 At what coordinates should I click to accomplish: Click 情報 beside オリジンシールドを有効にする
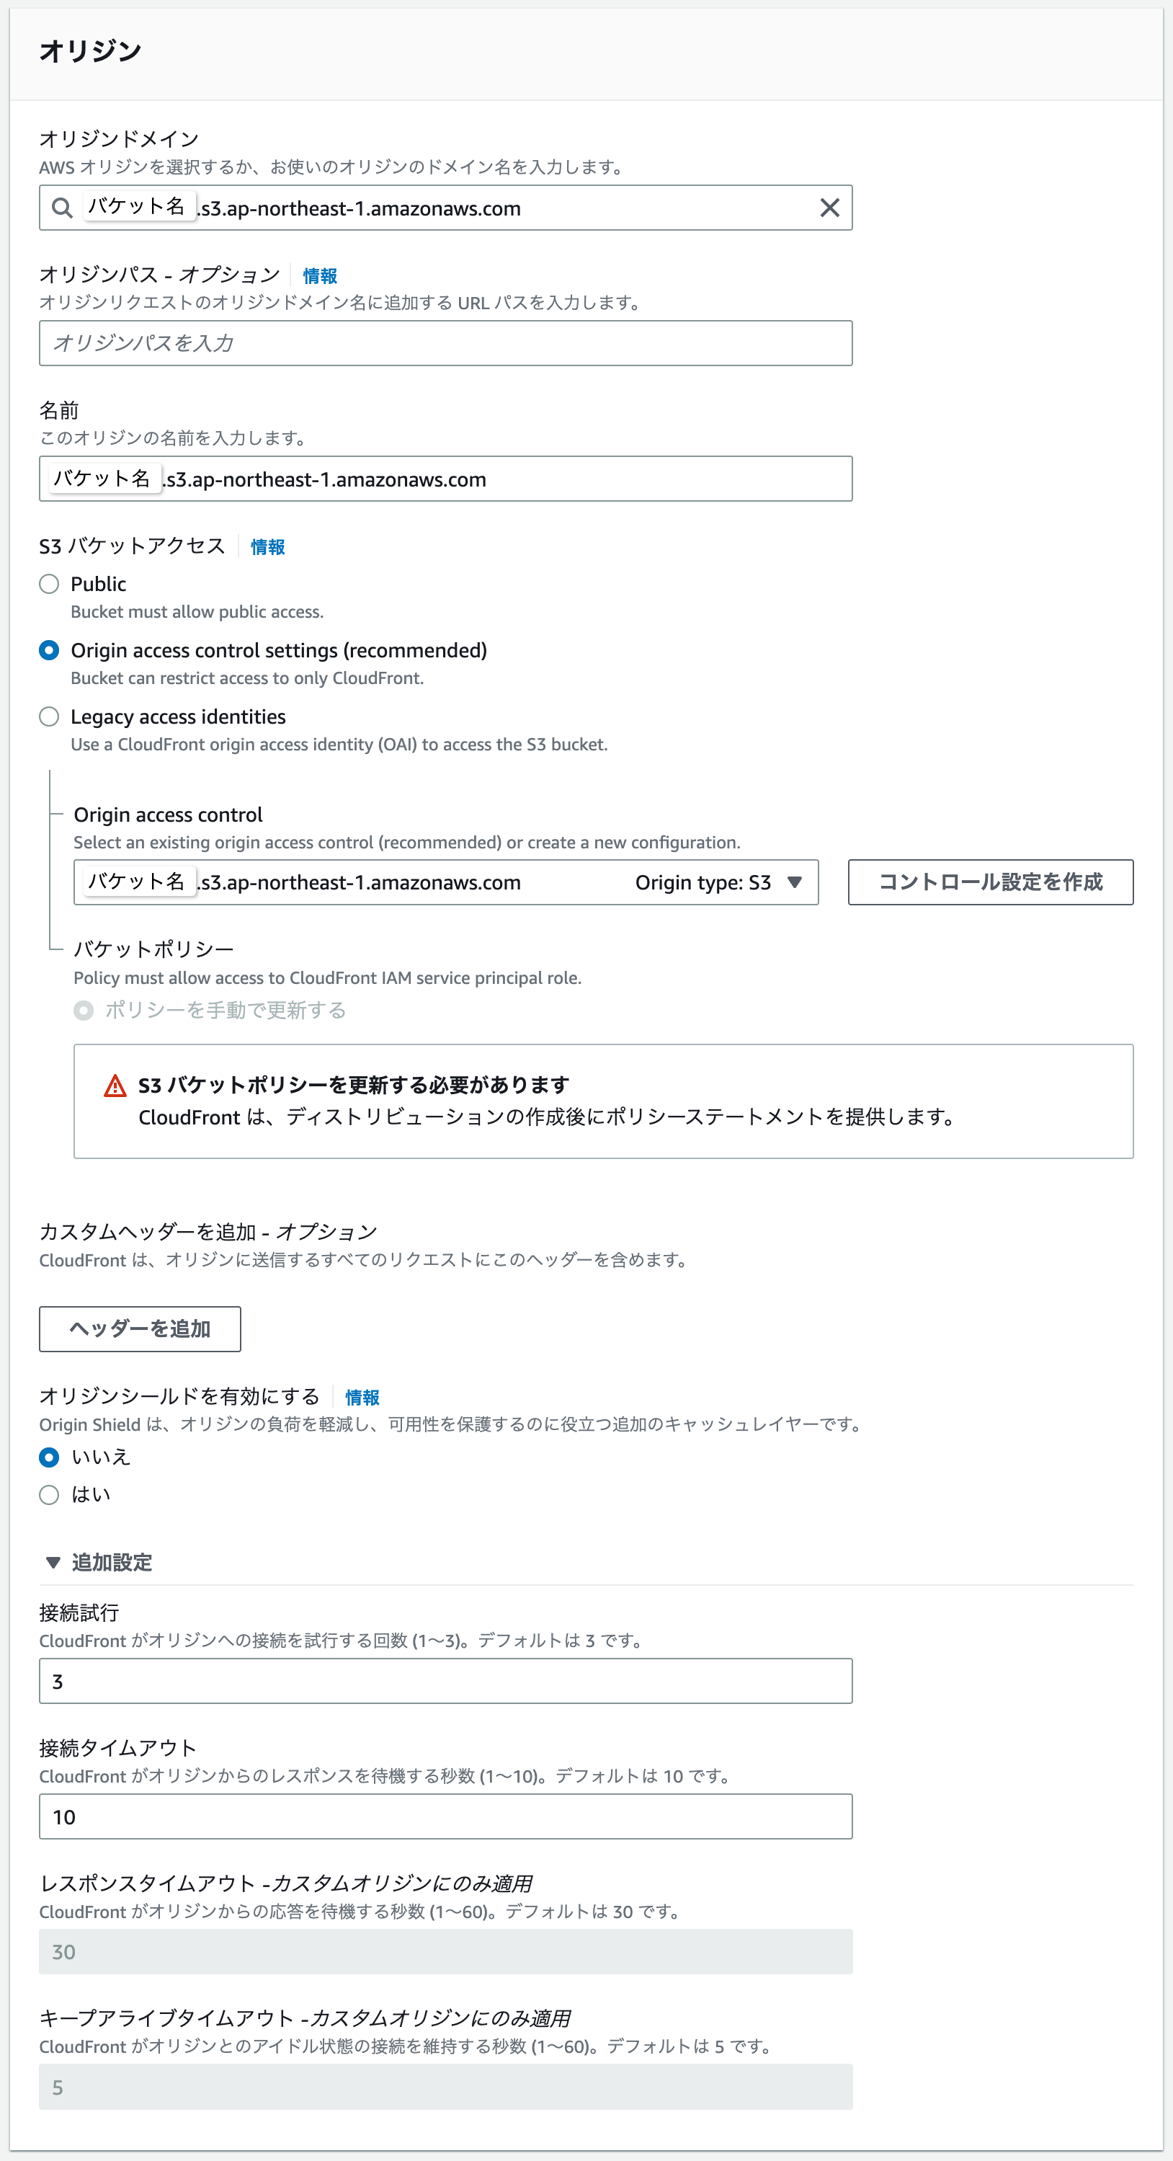point(362,1398)
